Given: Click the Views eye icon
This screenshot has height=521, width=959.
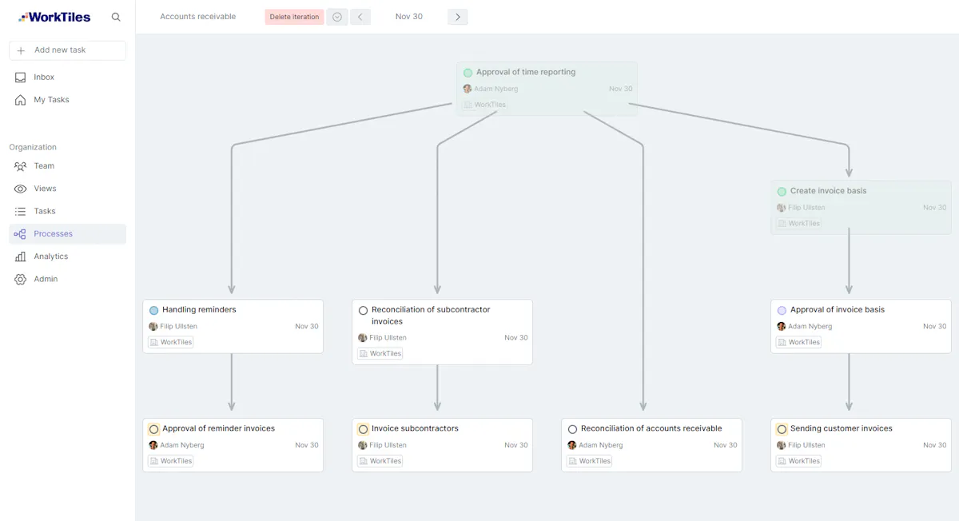Looking at the screenshot, I should pyautogui.click(x=20, y=189).
